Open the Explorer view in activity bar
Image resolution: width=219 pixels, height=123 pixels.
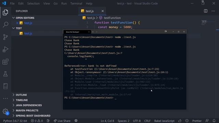pyautogui.click(x=5, y=12)
